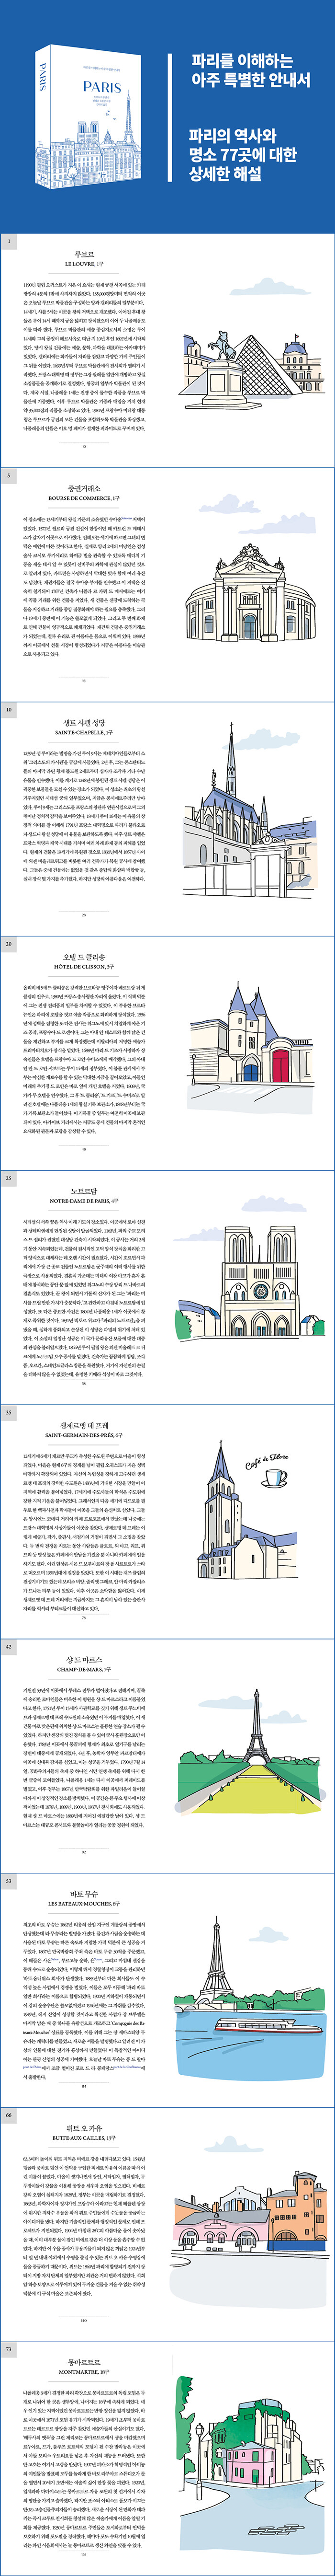
Task: Click the 노트르담 NOTRE-DAME DE PARIS heading
Action: point(84,1196)
